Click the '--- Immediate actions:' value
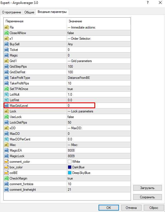 82,27
